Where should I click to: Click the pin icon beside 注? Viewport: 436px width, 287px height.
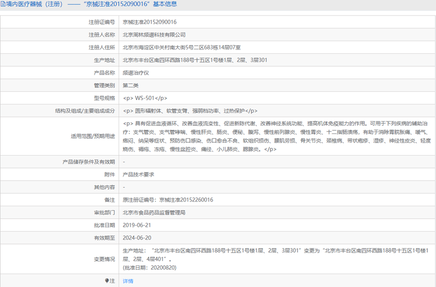click(107, 281)
